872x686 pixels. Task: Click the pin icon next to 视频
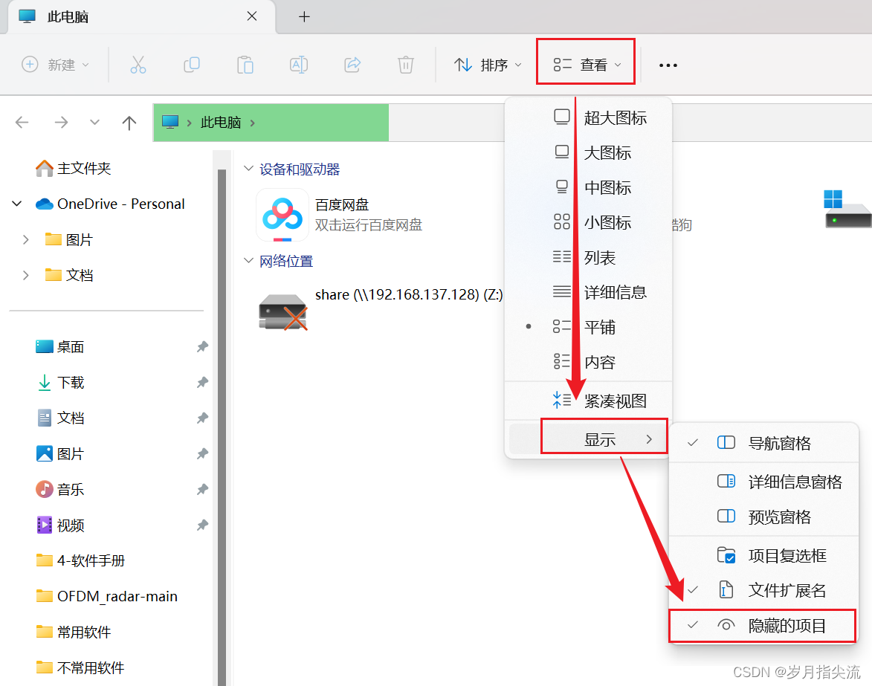(202, 525)
